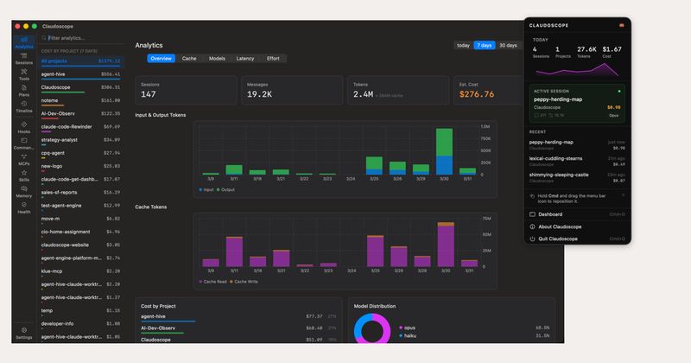Switch to the Cache tab
Screen dimensions: 691x363
tap(189, 59)
